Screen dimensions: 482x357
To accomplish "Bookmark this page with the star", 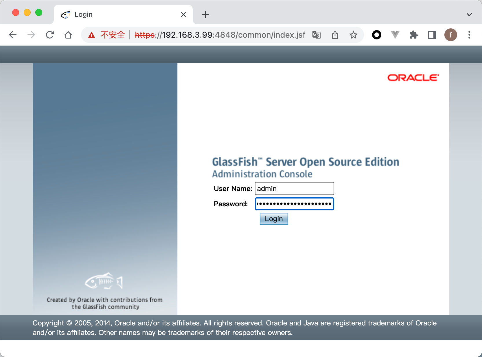I will pos(353,35).
